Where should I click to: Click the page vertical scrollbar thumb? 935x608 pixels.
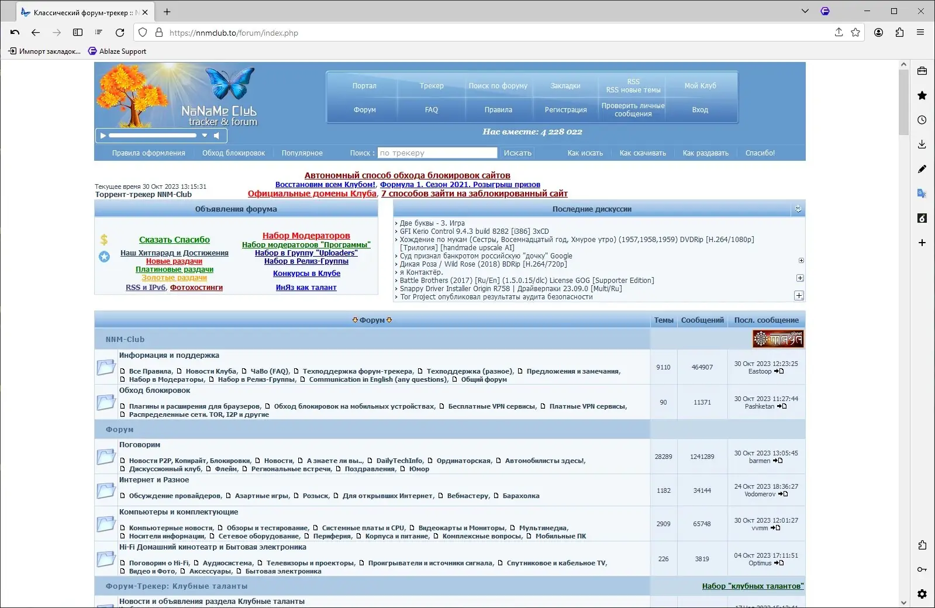click(x=903, y=103)
